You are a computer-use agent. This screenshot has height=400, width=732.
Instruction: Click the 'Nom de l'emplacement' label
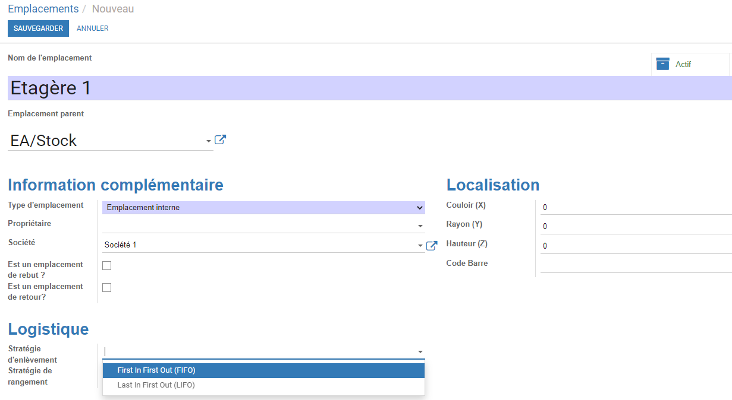(x=50, y=58)
